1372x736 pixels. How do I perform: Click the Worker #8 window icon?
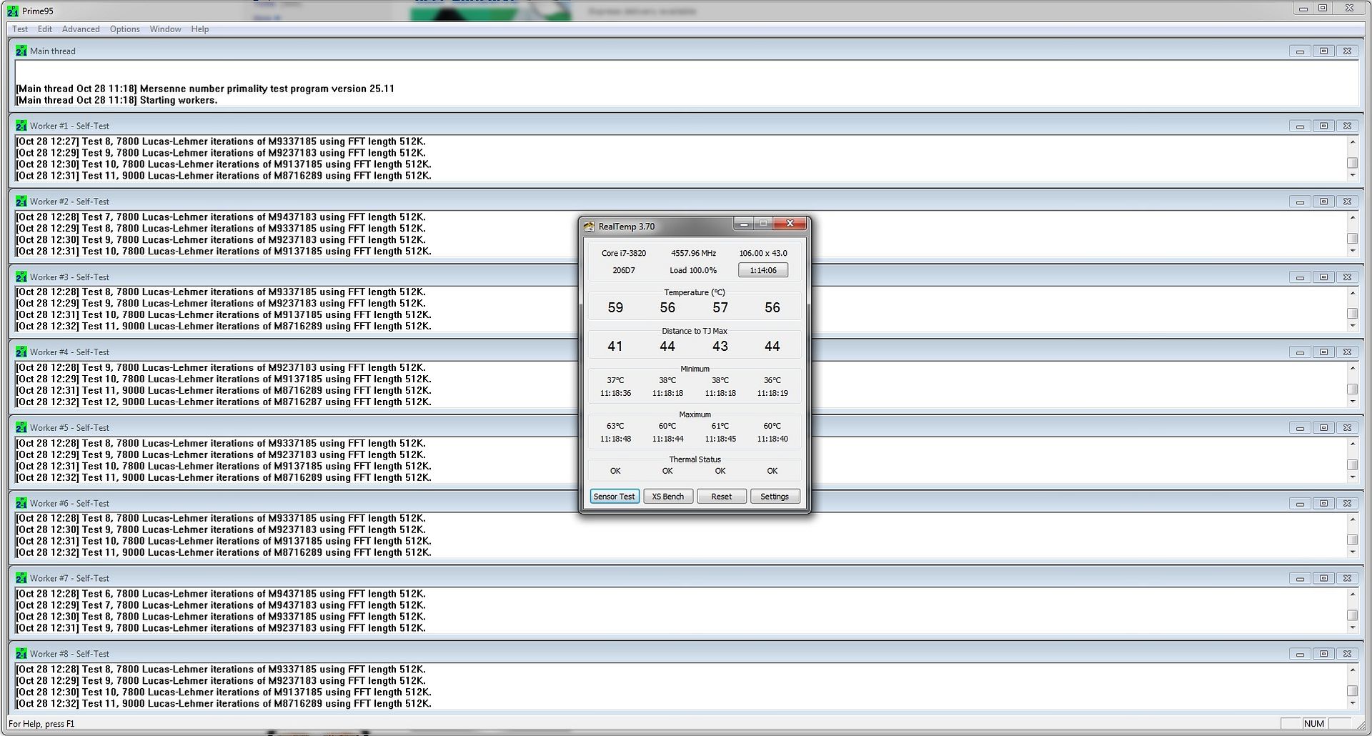(21, 654)
